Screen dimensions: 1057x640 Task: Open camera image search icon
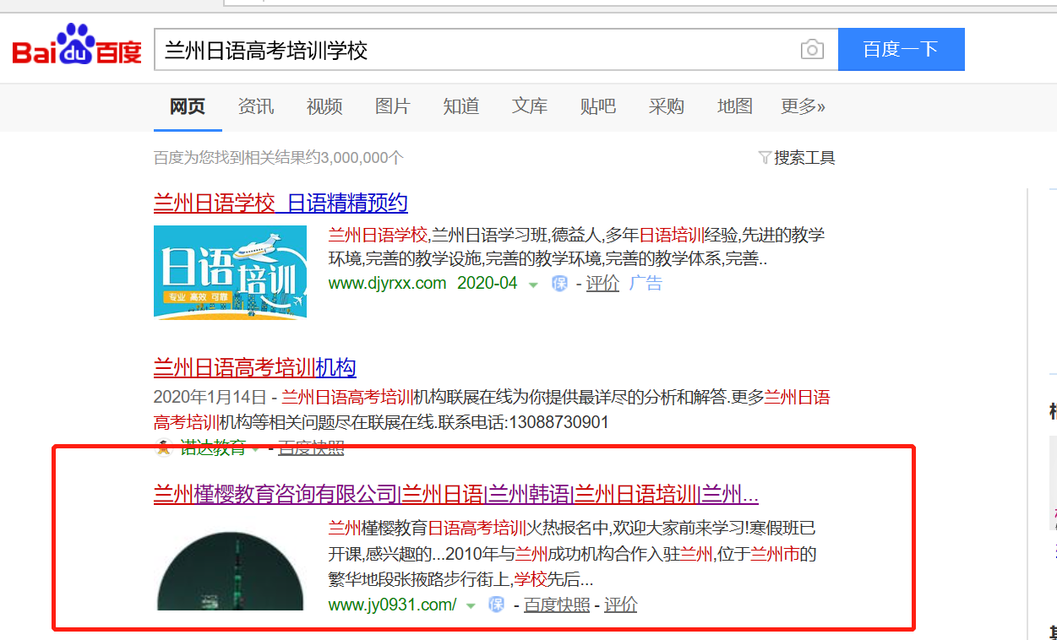[812, 49]
